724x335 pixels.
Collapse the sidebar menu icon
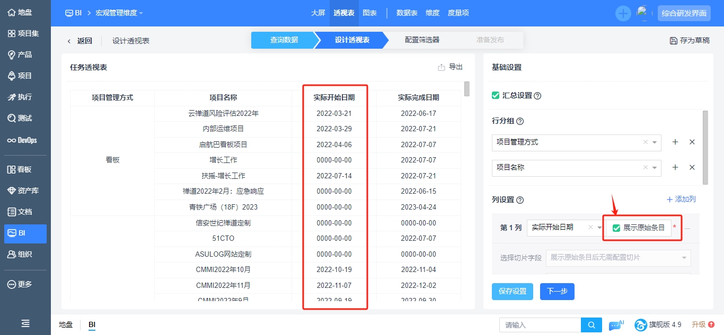(25, 323)
